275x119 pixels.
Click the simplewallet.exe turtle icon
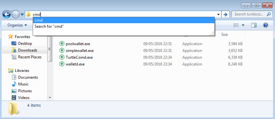click(x=62, y=51)
